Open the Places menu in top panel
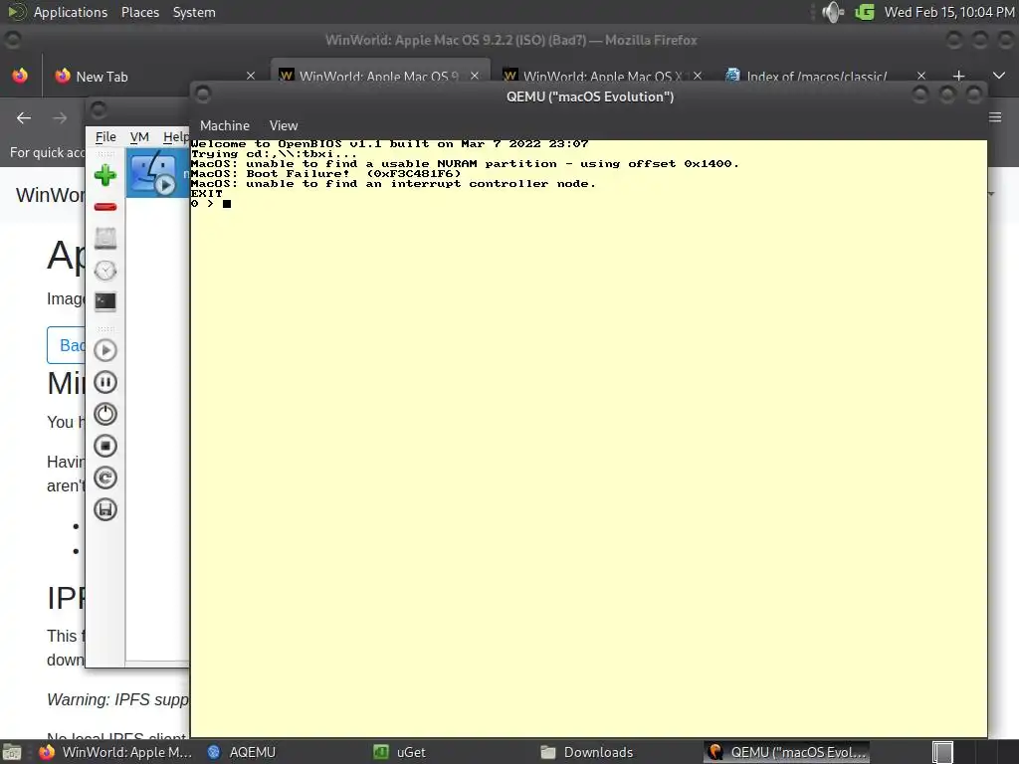The height and width of the screenshot is (764, 1019). coord(139,12)
